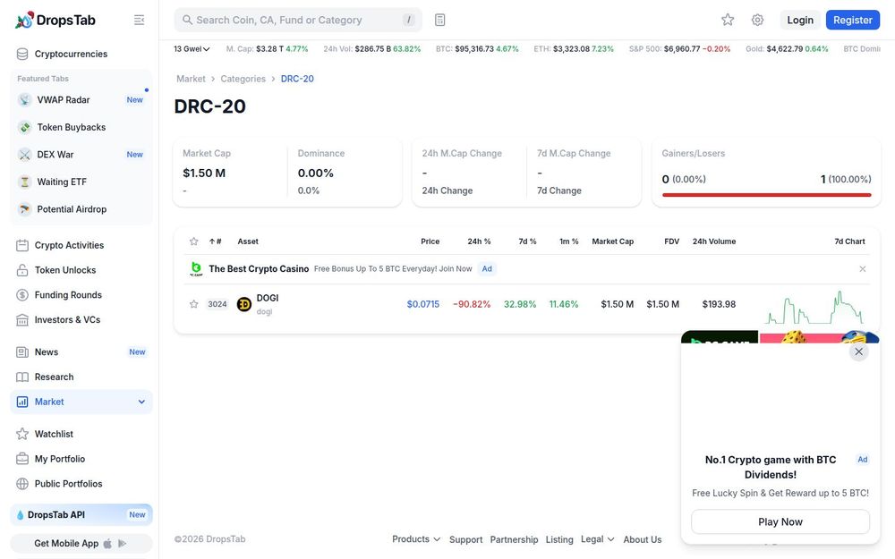Screen dimensions: 895x559
Task: Click Get Mobile App button
Action: coord(81,544)
